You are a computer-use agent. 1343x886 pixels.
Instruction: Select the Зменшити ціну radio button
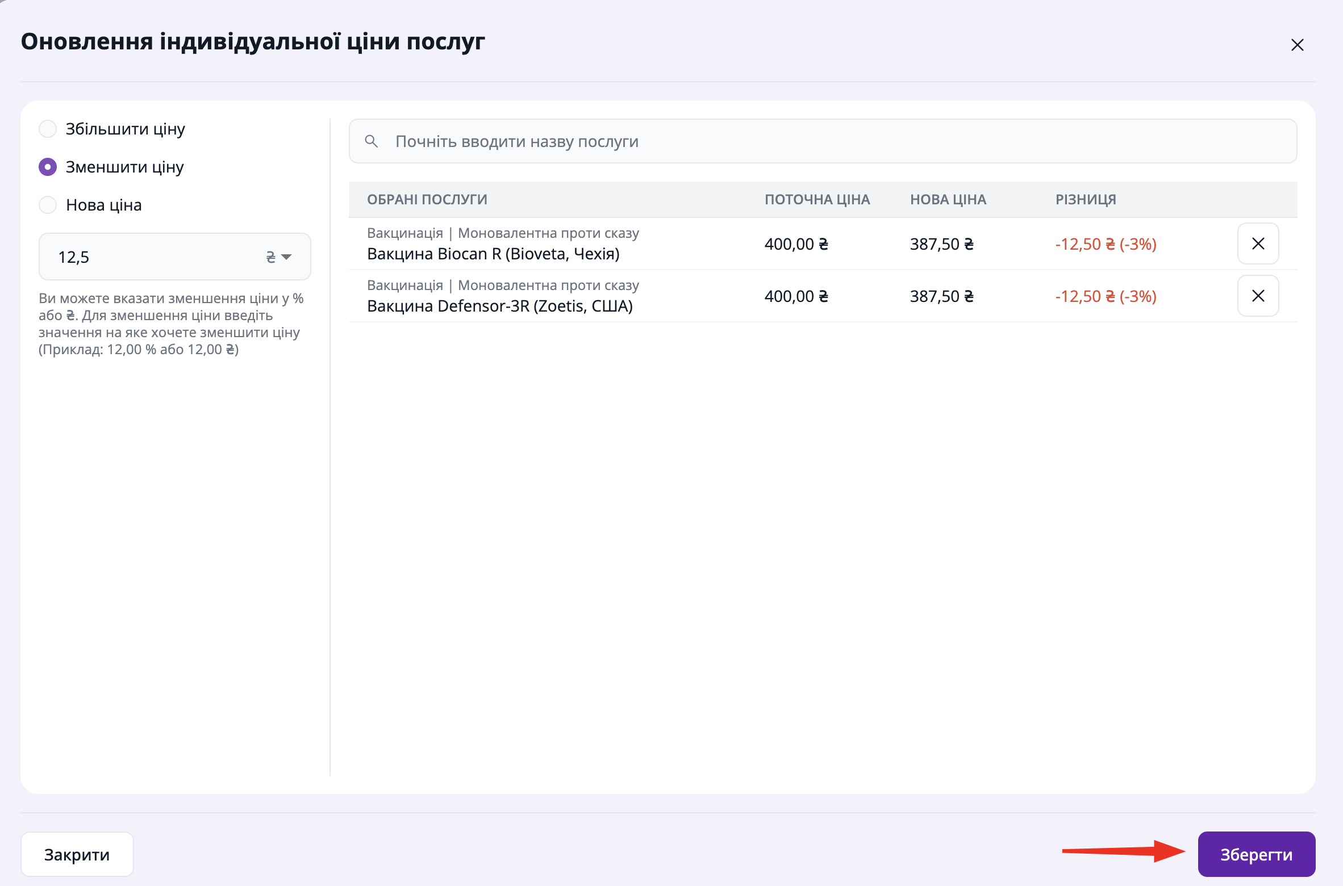48,167
